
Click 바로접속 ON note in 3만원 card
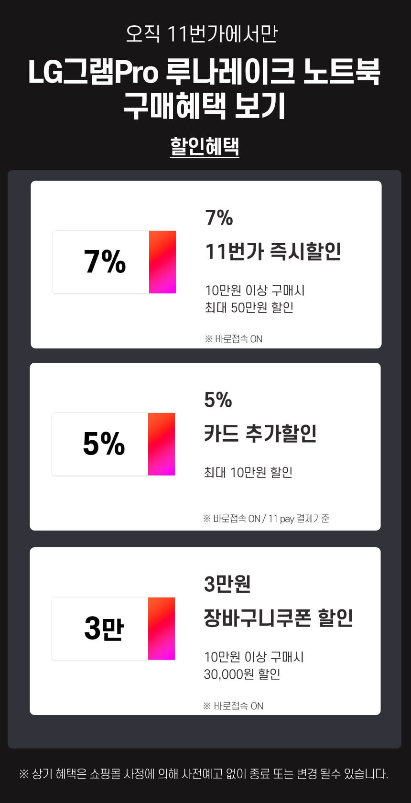tap(233, 706)
